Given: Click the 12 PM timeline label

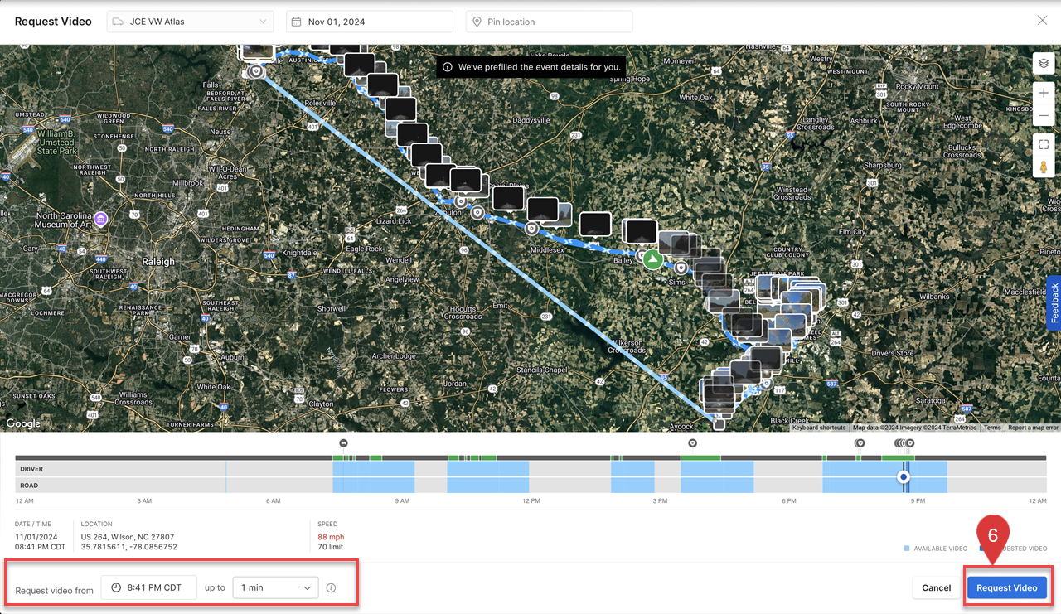Looking at the screenshot, I should [531, 500].
